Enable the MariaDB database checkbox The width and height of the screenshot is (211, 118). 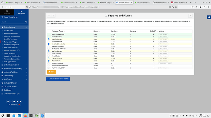[x=49, y=47]
